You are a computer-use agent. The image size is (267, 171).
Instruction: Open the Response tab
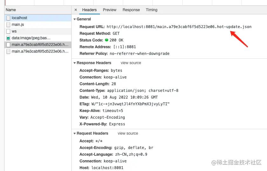pyautogui.click(x=131, y=10)
